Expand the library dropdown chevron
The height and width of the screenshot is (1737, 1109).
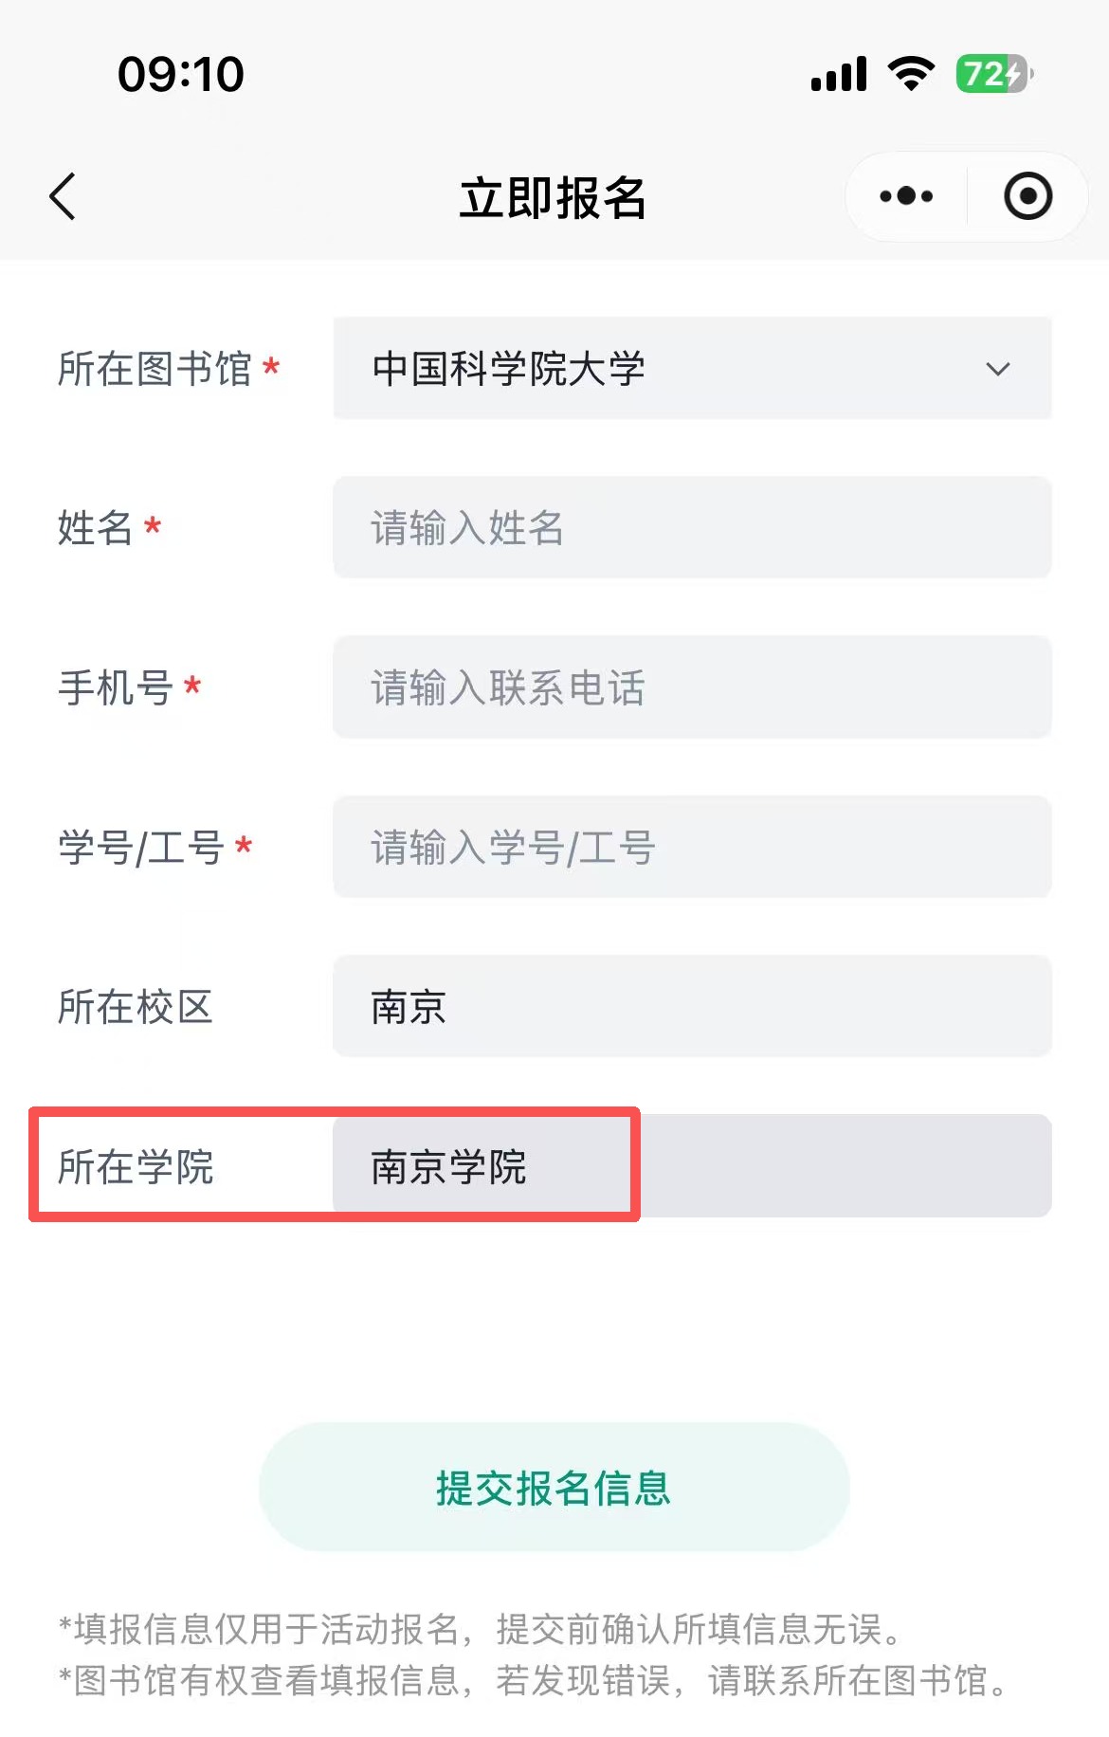998,369
